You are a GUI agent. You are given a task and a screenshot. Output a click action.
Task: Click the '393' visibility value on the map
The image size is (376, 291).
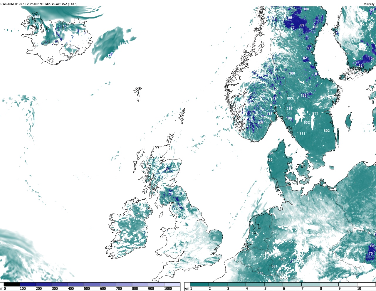click(x=290, y=99)
